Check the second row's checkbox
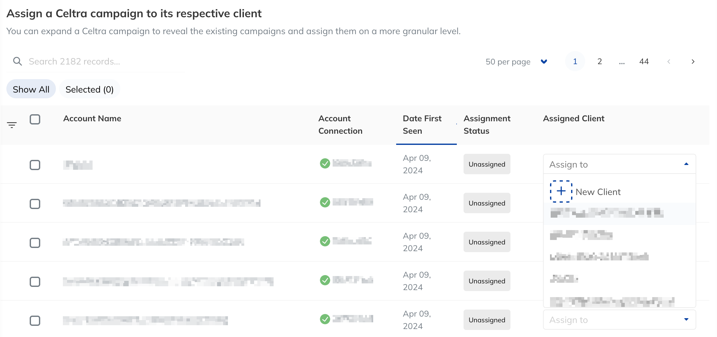This screenshot has height=337, width=717. pos(35,204)
